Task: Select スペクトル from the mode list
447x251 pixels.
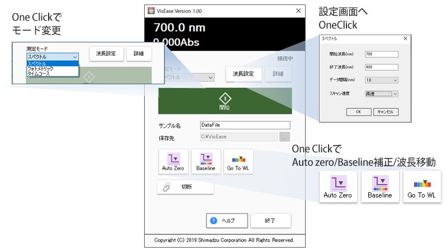Action: click(53, 64)
